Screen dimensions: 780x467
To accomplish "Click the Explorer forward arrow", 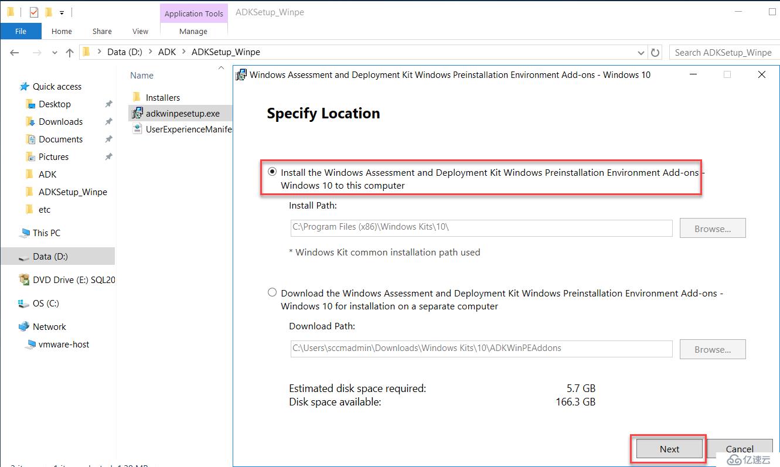I will (x=36, y=52).
